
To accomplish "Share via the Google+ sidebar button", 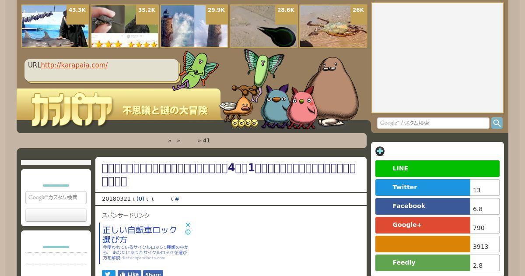I will coord(423,225).
